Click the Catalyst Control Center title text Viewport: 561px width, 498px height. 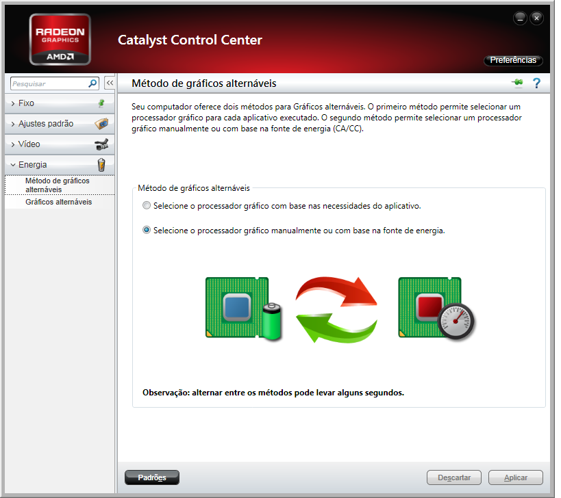[x=190, y=40]
